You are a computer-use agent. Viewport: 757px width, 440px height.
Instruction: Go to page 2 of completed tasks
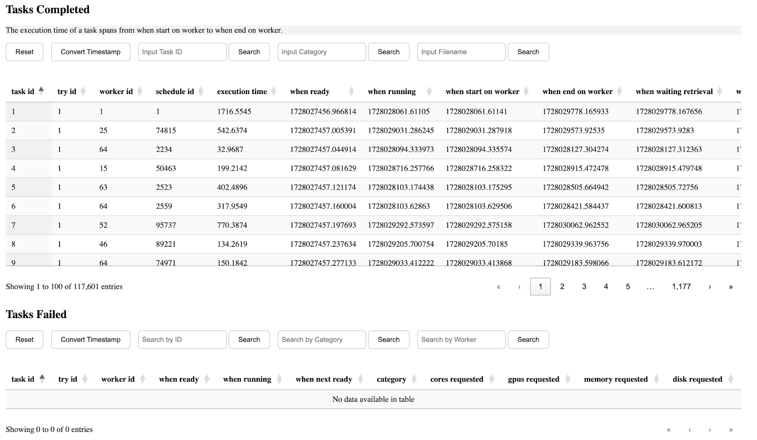(x=562, y=286)
